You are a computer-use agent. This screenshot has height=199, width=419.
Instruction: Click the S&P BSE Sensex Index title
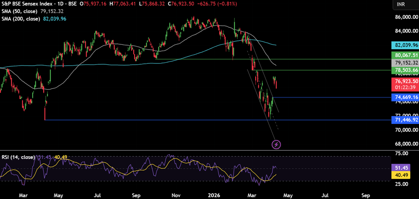[27, 4]
